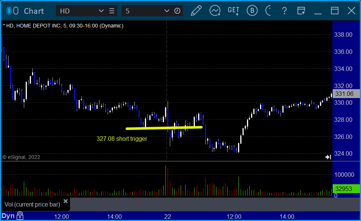
Task: Click the 32953 current volume marker
Action: click(x=346, y=189)
